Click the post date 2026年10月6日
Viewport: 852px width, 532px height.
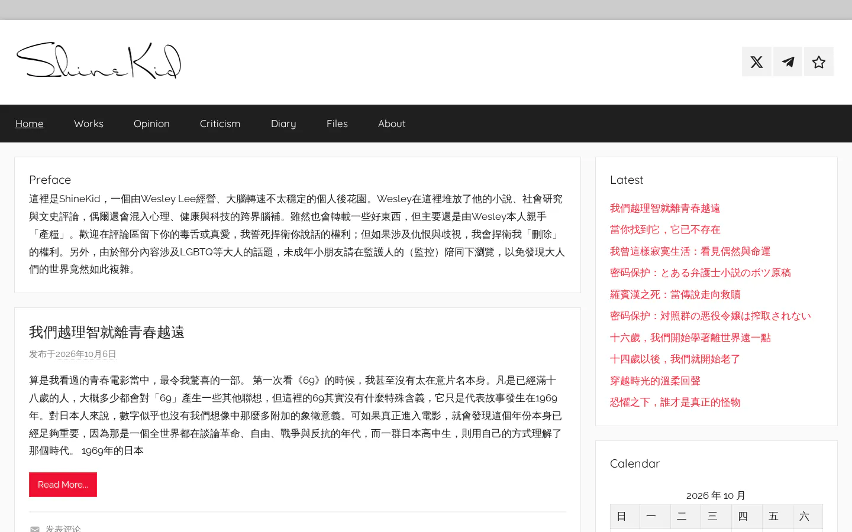(x=86, y=354)
